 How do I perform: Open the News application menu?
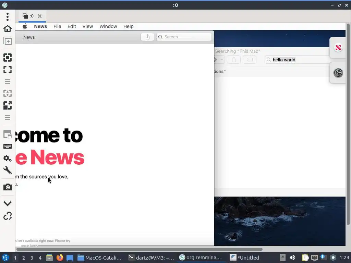pos(40,26)
